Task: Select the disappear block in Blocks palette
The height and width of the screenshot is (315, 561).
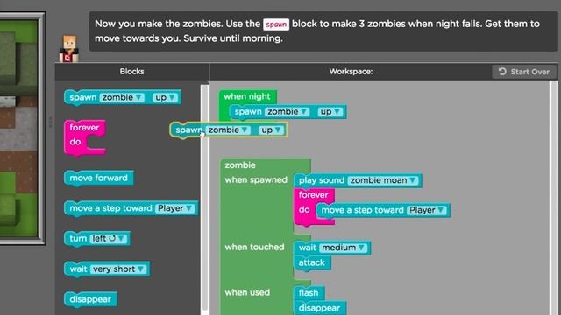Action: pyautogui.click(x=90, y=299)
